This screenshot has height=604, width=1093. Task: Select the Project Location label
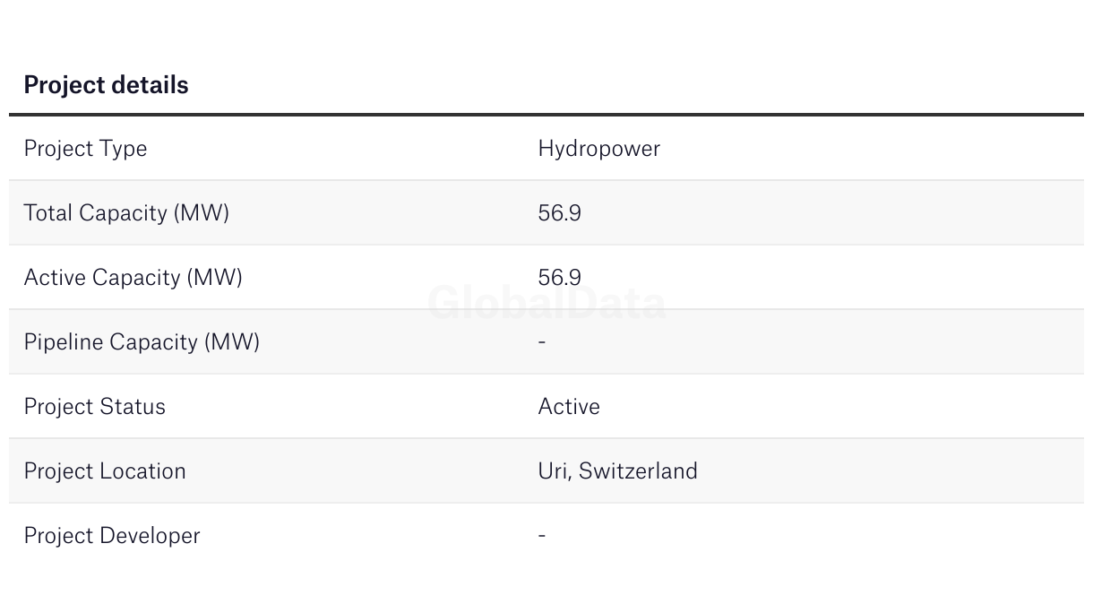[105, 471]
